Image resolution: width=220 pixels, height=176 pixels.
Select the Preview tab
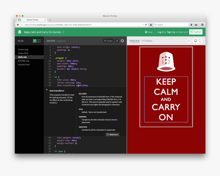tap(135, 41)
